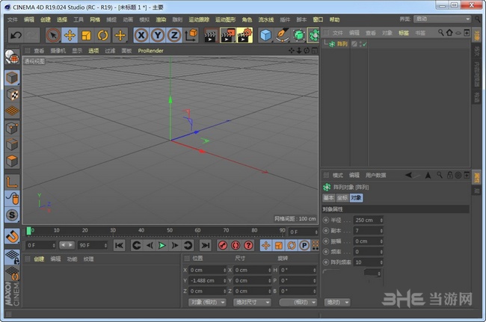Click the red Keyframe Selection question button

(248, 246)
